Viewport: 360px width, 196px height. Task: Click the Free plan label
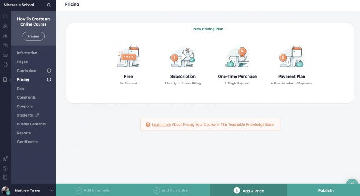[129, 76]
